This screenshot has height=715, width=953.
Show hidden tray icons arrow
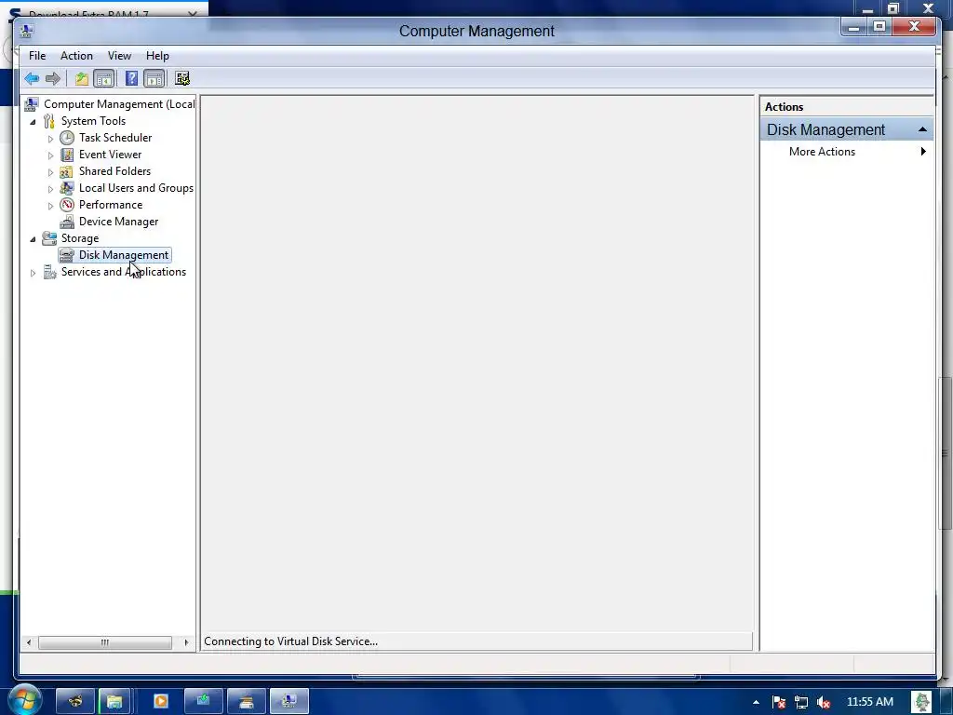pyautogui.click(x=756, y=702)
